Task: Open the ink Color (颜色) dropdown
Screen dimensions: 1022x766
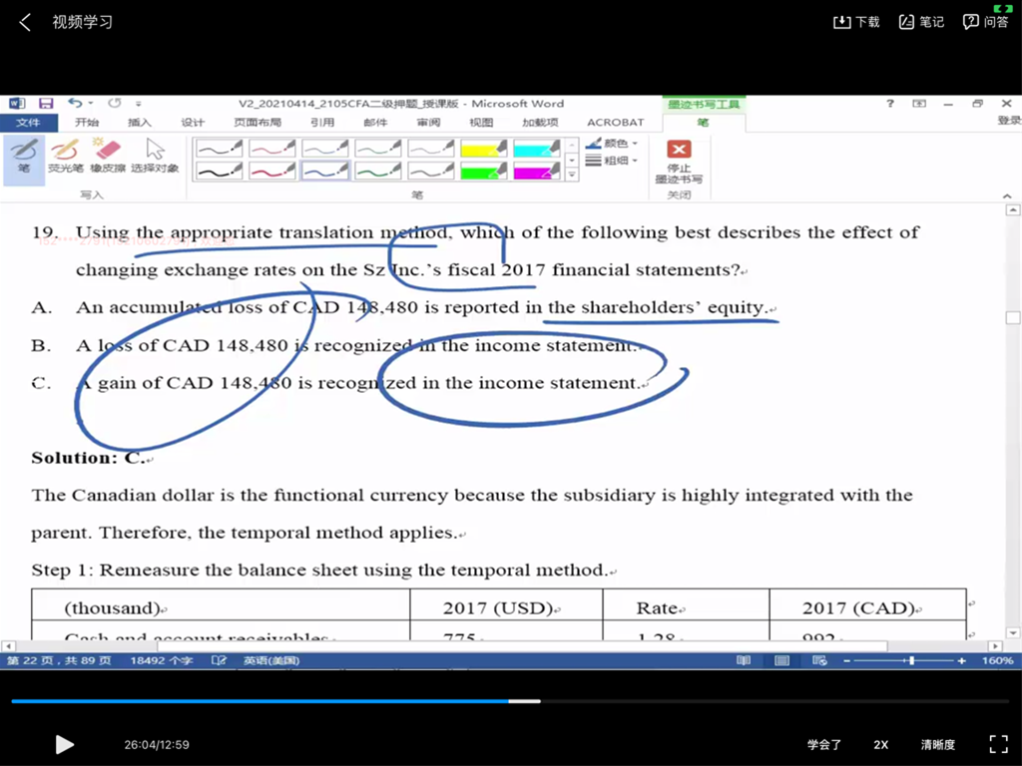Action: 612,144
